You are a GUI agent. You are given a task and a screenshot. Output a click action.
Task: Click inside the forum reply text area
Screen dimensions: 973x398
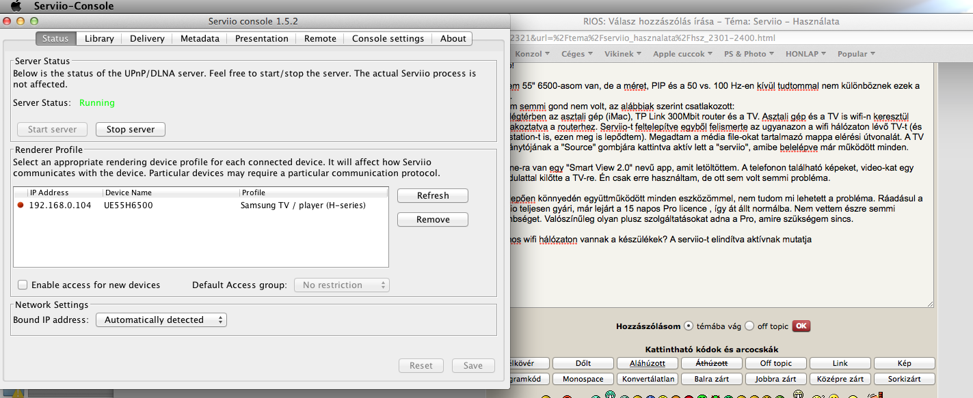[x=721, y=184]
